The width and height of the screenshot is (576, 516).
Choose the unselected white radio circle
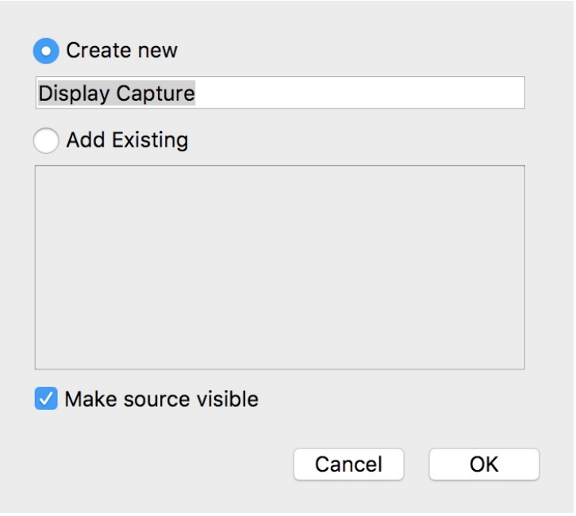pyautogui.click(x=46, y=140)
